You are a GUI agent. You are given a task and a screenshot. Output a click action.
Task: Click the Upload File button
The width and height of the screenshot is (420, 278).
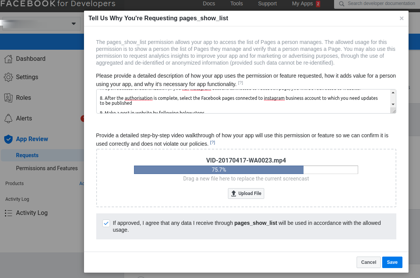point(246,193)
